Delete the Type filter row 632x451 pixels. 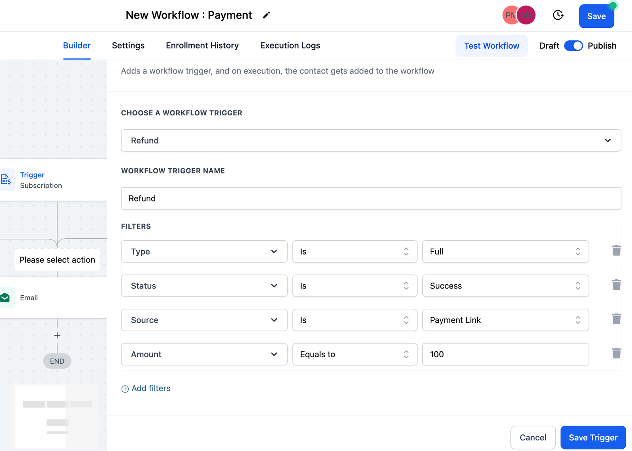point(616,251)
